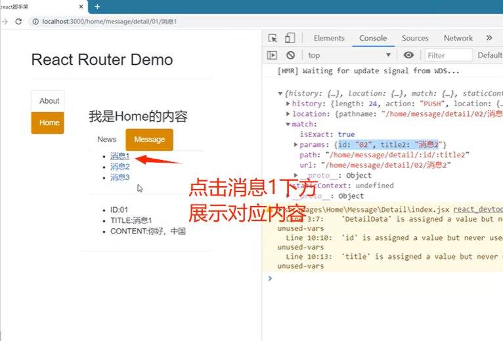
Task: Collapse the match property
Action: coord(288,125)
